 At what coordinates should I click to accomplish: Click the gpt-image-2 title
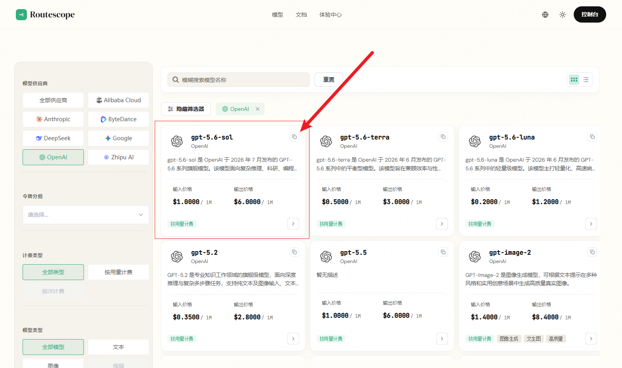pyautogui.click(x=510, y=253)
